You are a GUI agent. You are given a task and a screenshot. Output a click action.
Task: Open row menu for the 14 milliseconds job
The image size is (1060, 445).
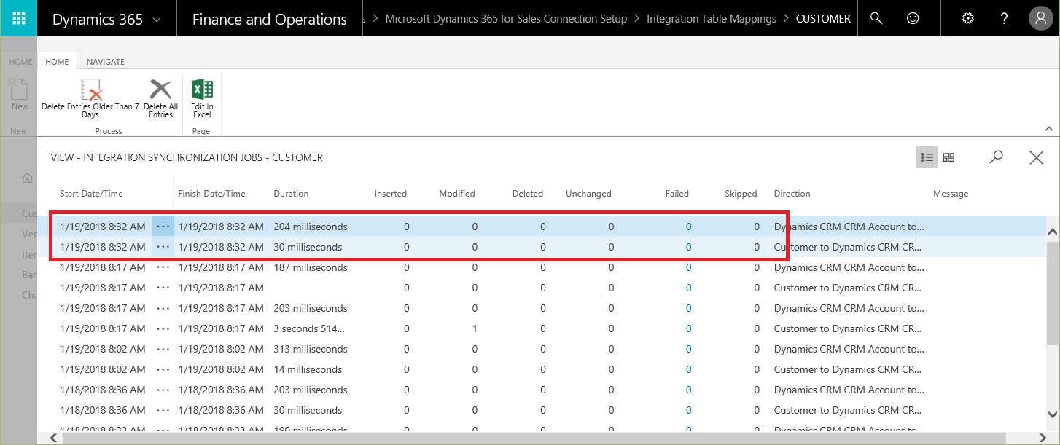[x=163, y=369]
